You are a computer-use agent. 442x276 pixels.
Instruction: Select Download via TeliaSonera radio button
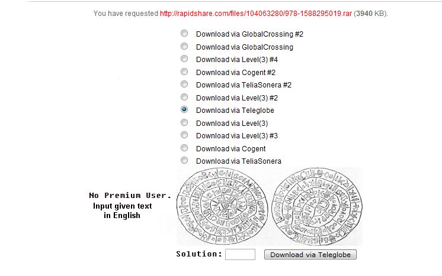pyautogui.click(x=184, y=160)
